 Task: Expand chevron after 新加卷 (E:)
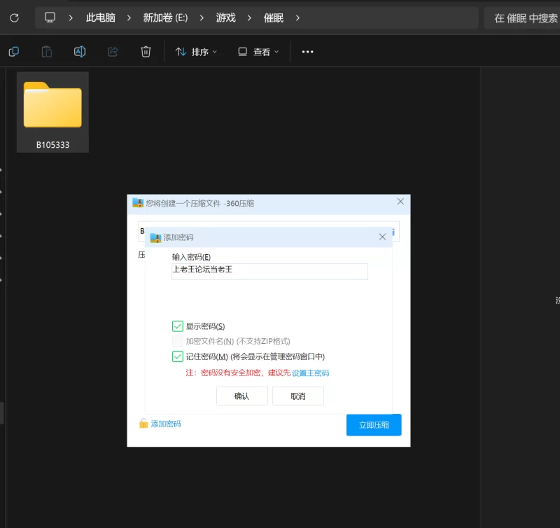coord(202,18)
